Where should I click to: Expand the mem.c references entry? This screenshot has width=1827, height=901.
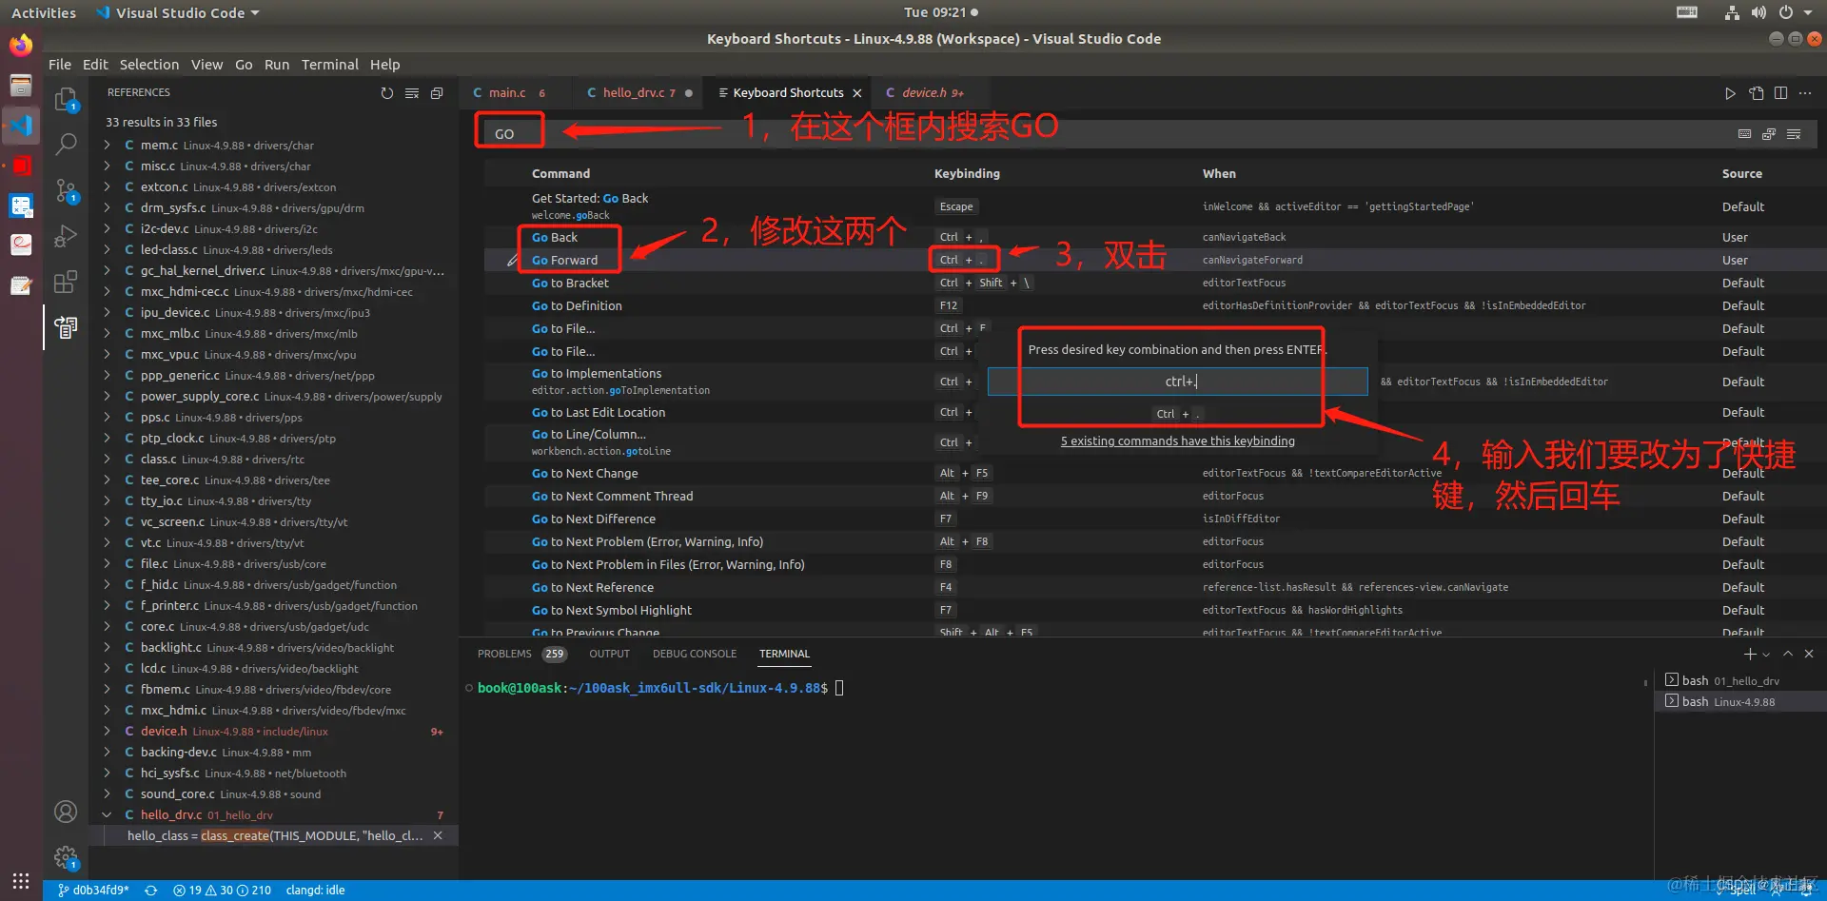[x=107, y=146]
